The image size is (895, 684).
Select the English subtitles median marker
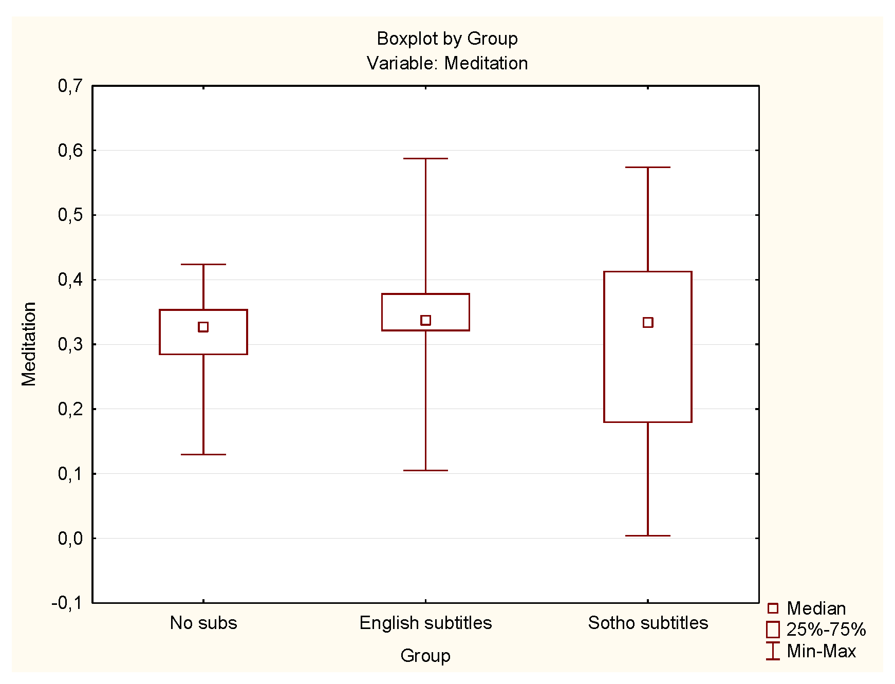click(425, 320)
